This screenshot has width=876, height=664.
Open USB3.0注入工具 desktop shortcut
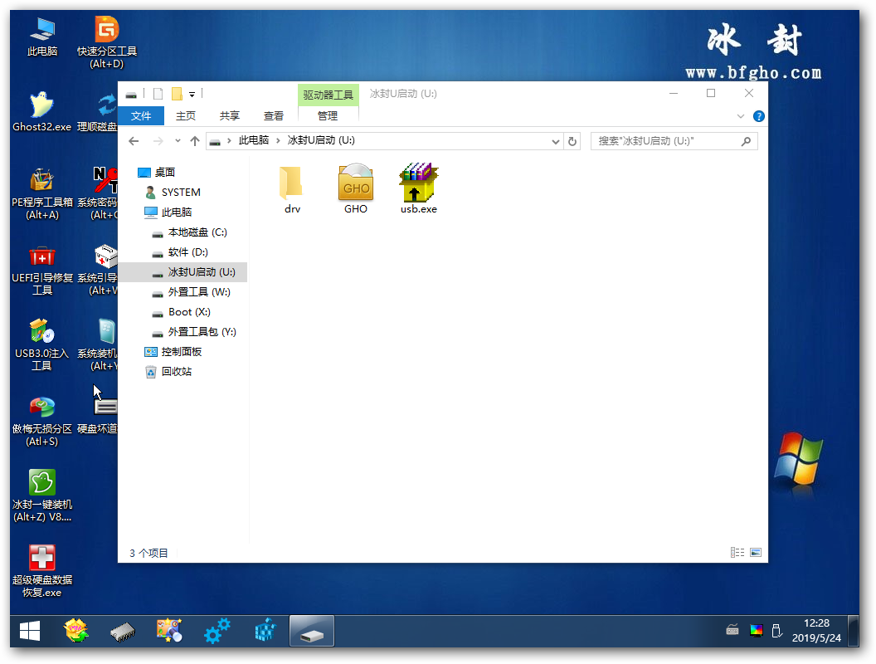click(42, 344)
